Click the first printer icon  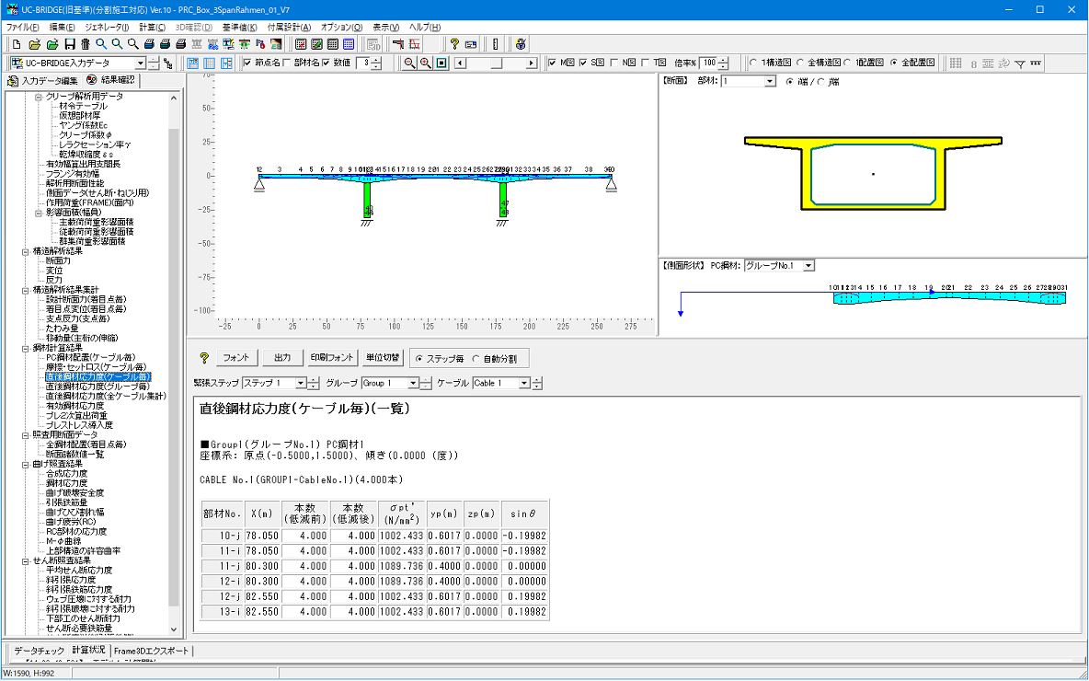click(x=149, y=44)
